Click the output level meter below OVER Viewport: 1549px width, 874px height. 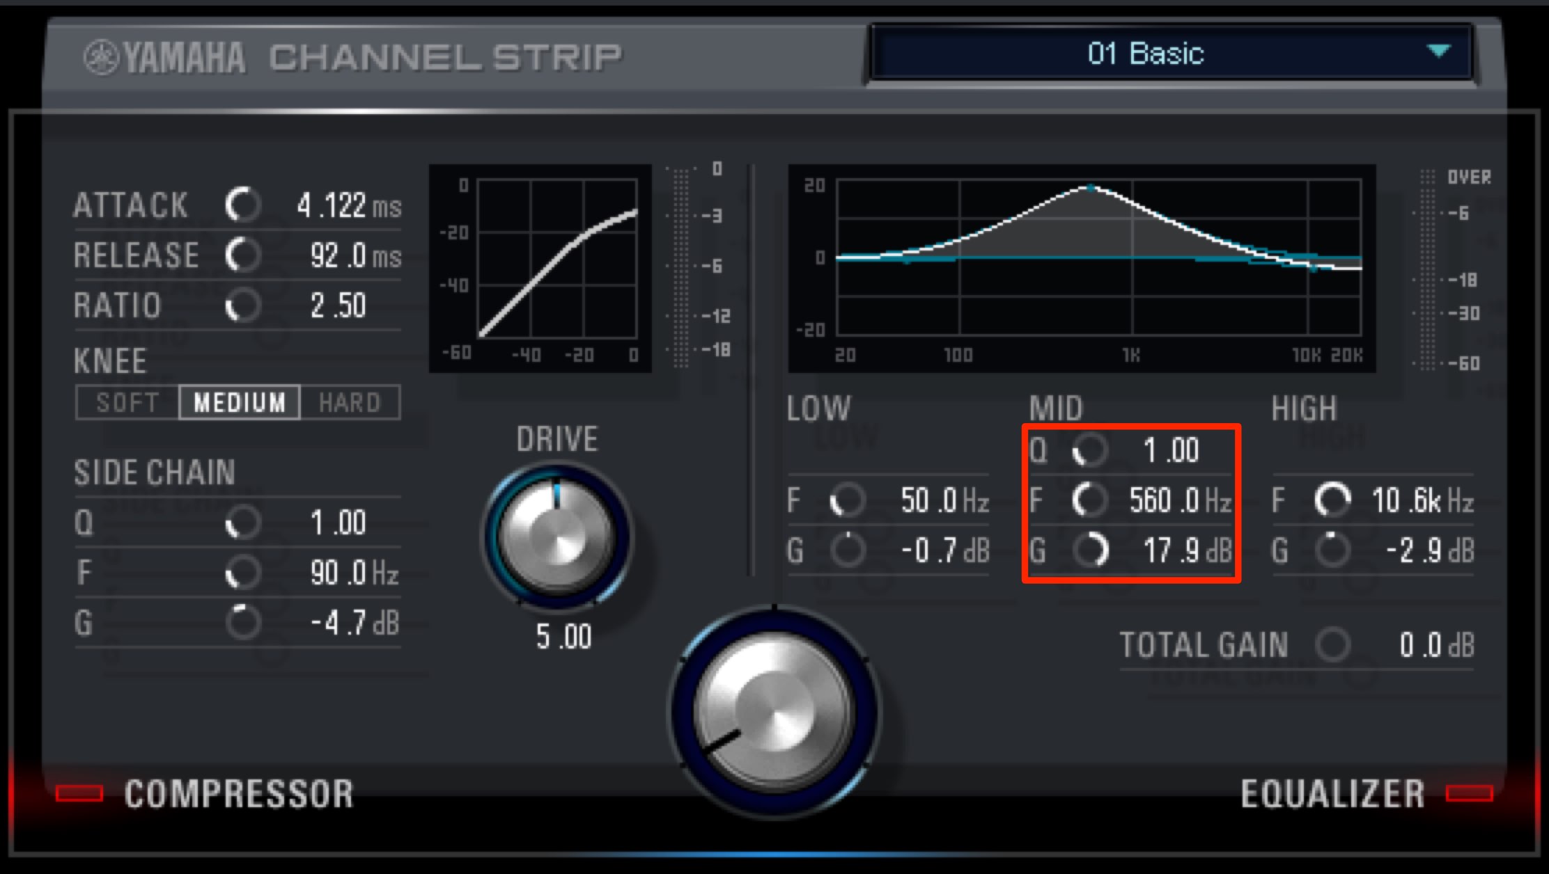click(x=1426, y=269)
